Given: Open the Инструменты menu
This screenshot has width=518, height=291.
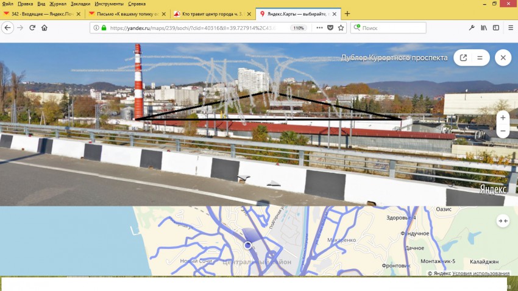Looking at the screenshot, I should click(109, 4).
